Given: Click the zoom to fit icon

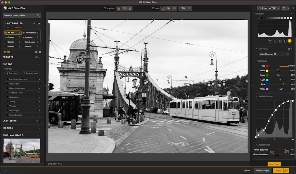Looking at the screenshot, I should (x=163, y=8).
